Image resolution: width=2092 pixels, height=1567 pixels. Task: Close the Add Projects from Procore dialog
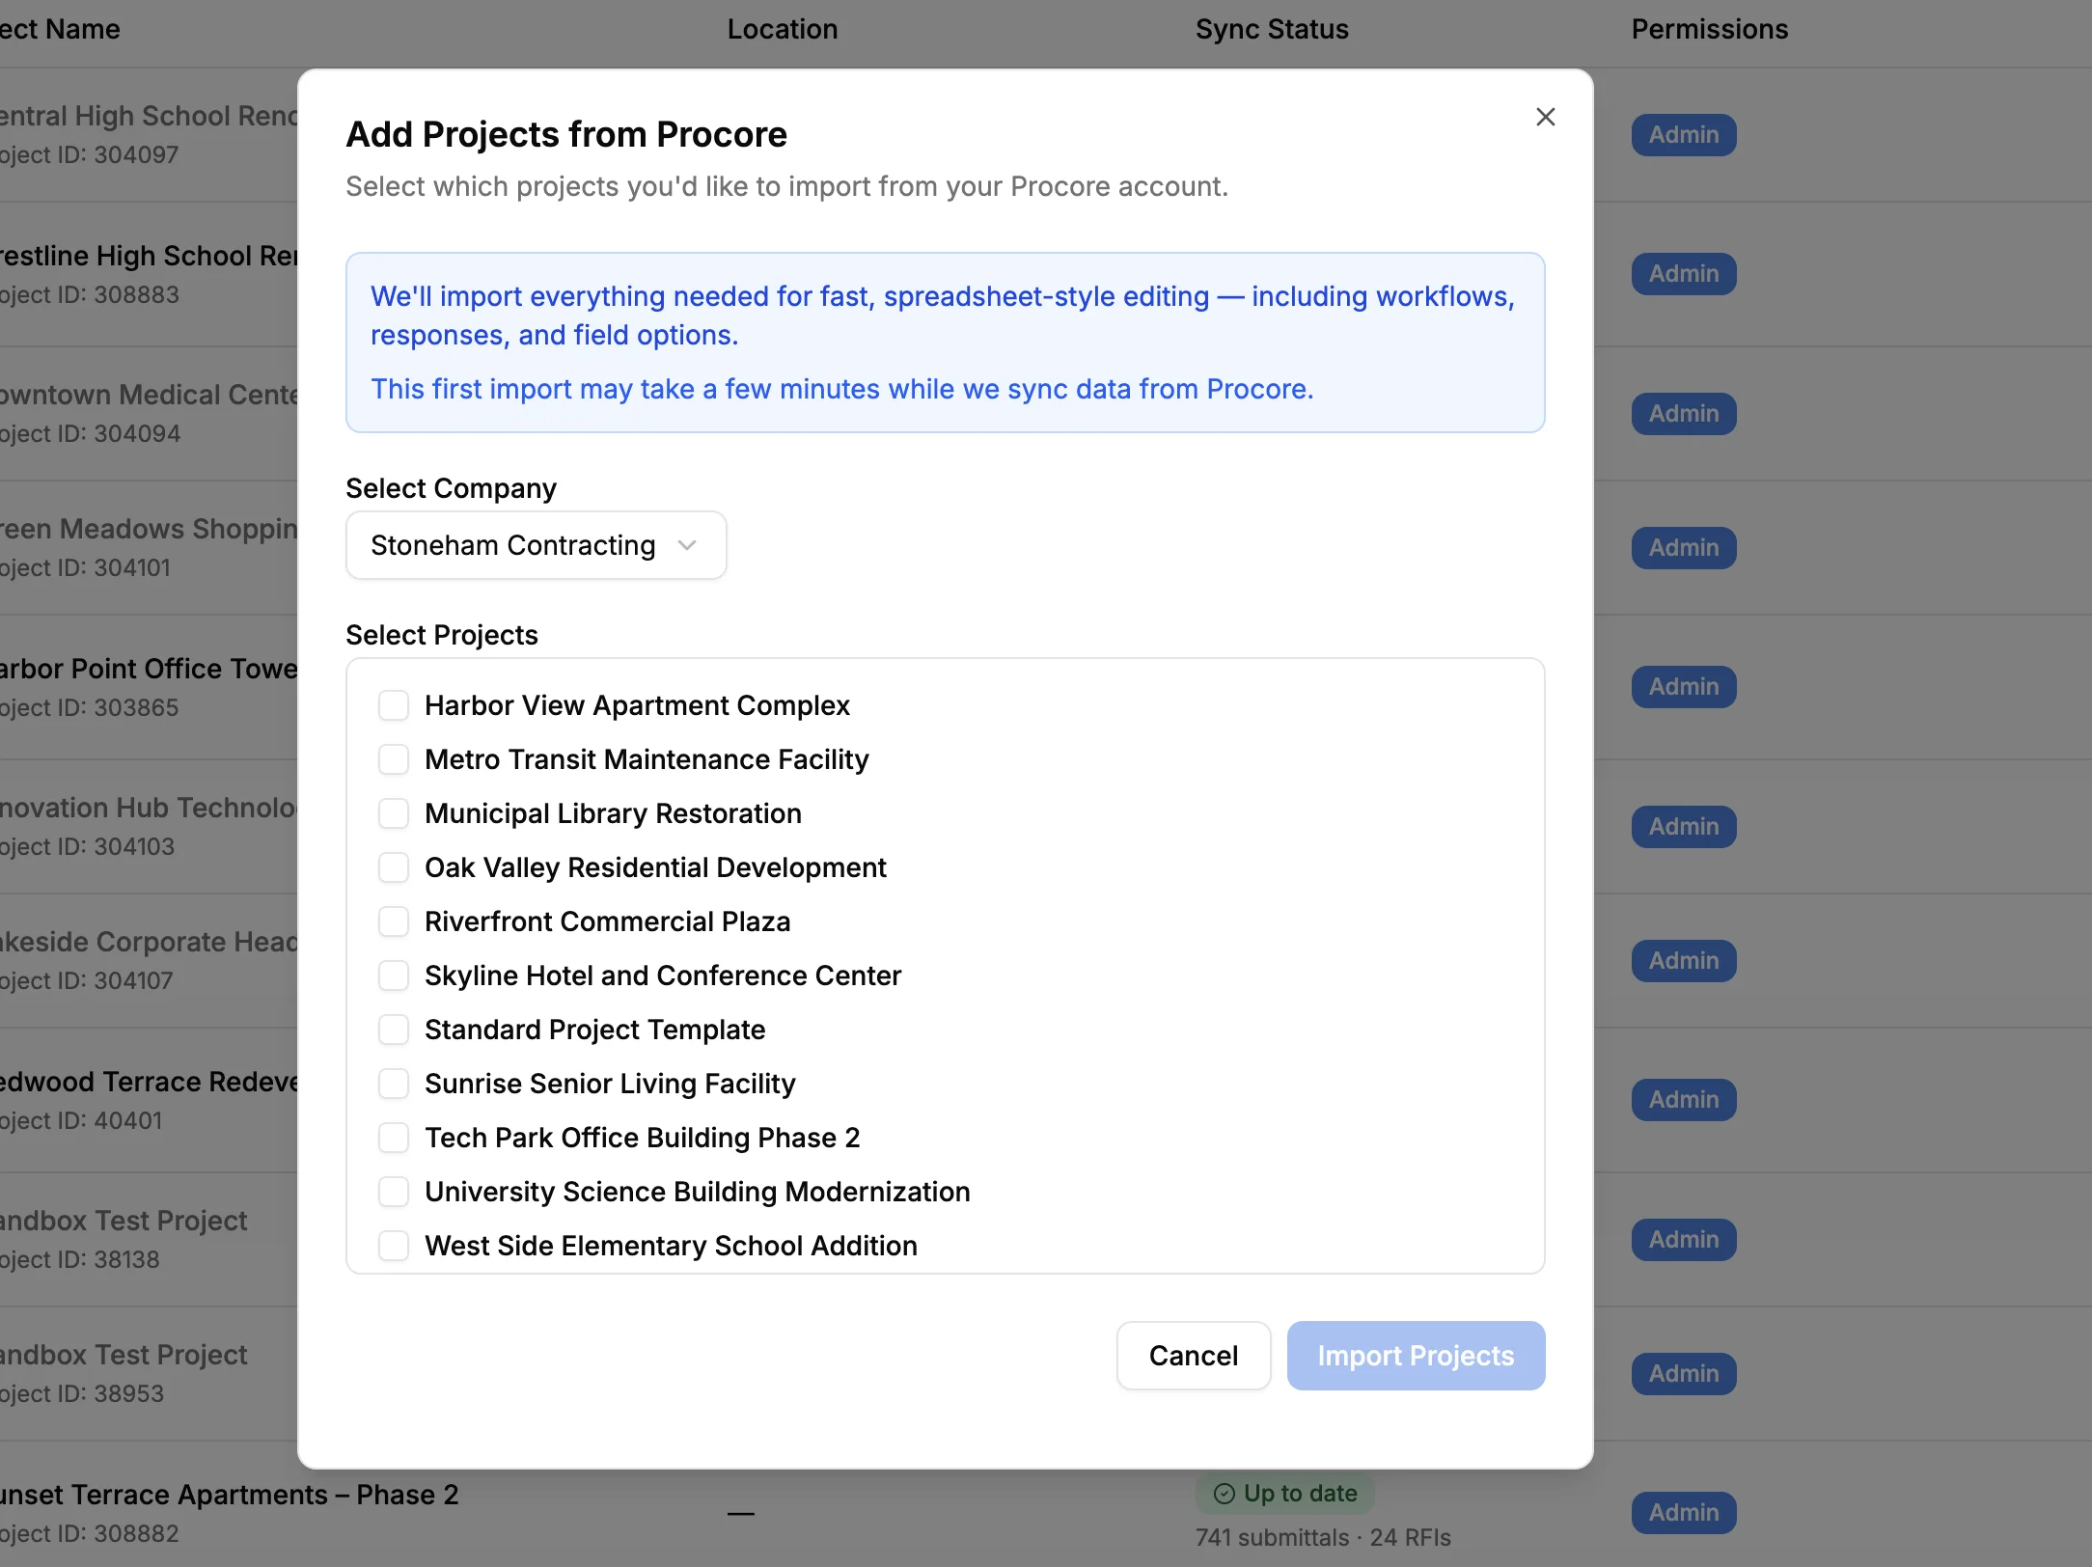(x=1545, y=116)
